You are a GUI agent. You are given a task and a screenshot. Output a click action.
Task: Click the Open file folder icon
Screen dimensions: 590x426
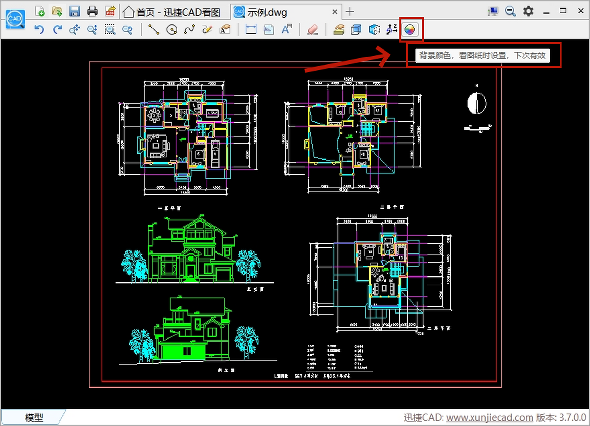coord(57,11)
